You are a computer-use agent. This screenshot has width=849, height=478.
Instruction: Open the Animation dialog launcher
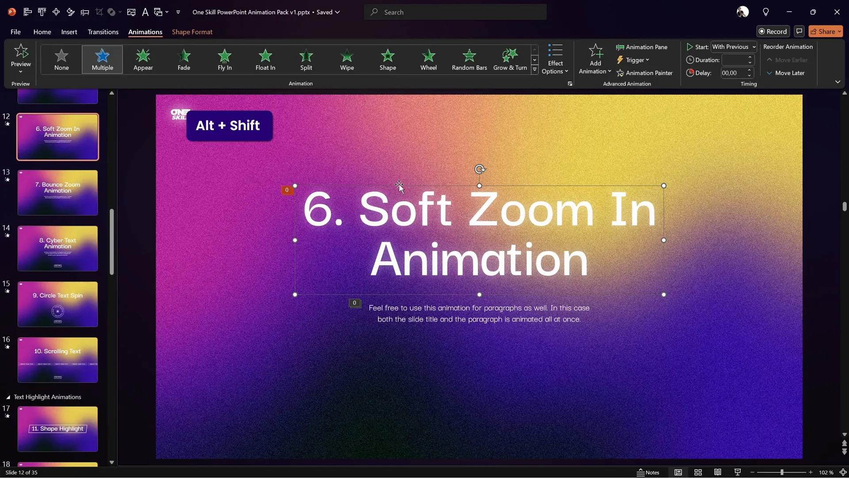click(570, 84)
